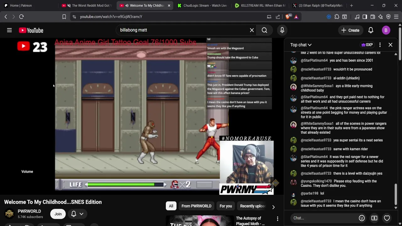Screen dimensions: 402x226
Task: Open the Brave Shields lion icon
Action: click(x=287, y=17)
